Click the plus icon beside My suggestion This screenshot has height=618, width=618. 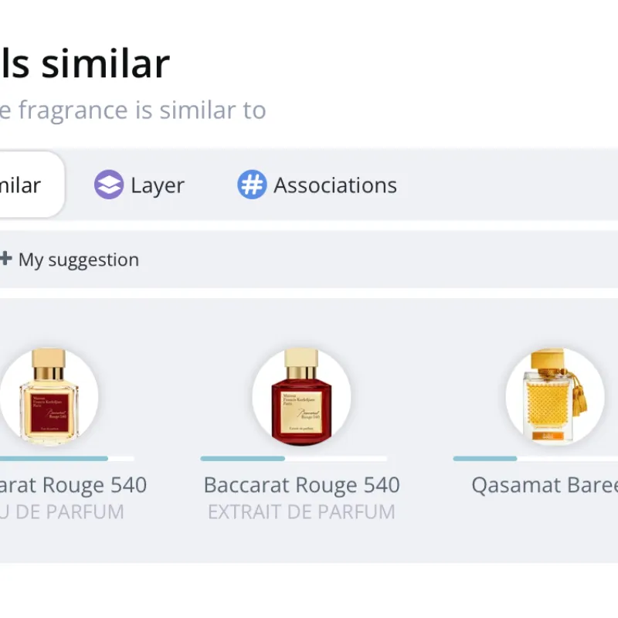pyautogui.click(x=5, y=259)
